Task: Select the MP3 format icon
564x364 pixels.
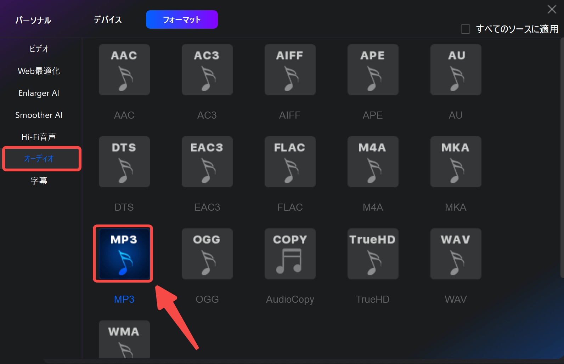Action: (x=124, y=254)
